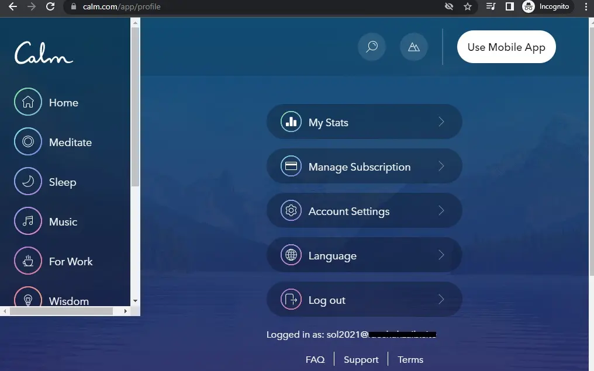
Task: Click the page vertical scrollbar thumb
Action: click(591, 150)
